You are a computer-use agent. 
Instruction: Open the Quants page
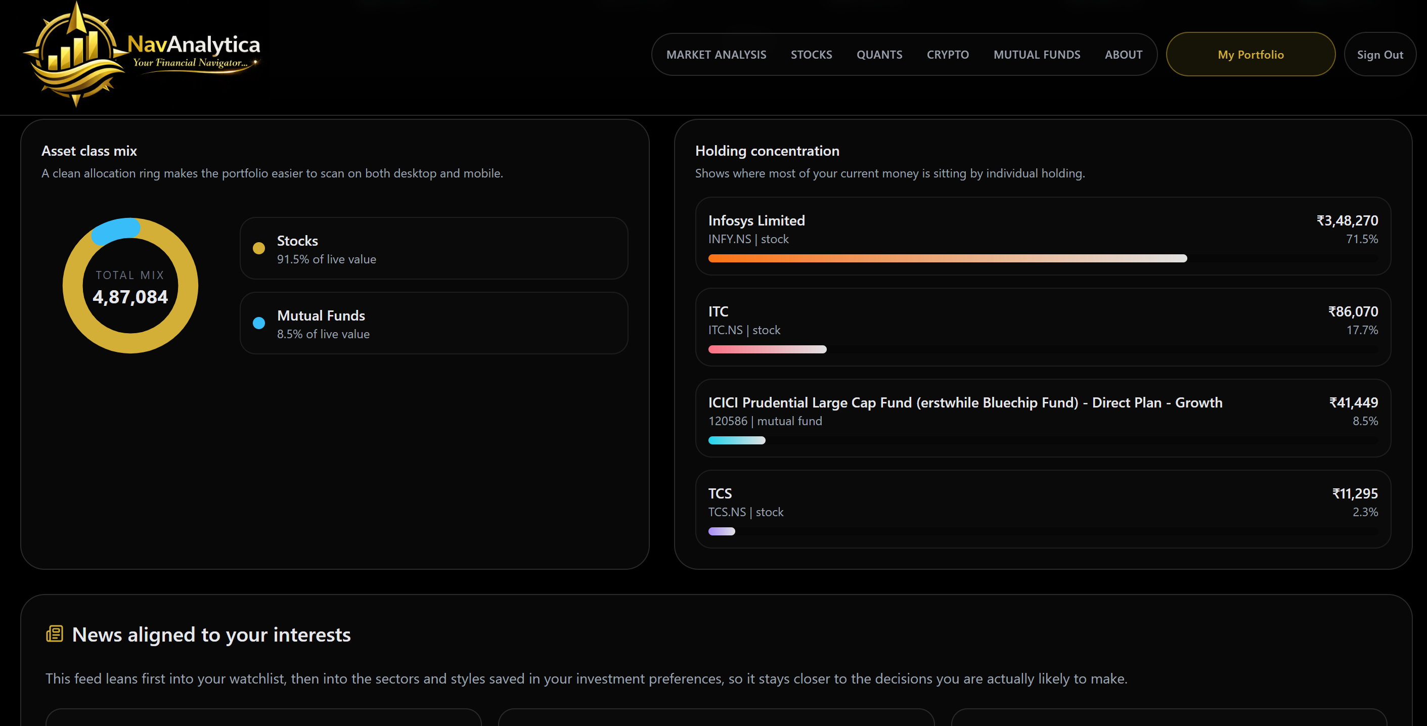pyautogui.click(x=879, y=54)
